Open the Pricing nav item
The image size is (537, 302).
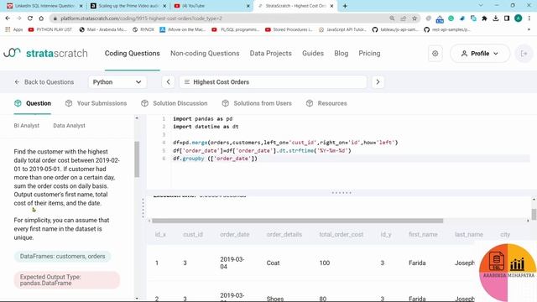(369, 54)
